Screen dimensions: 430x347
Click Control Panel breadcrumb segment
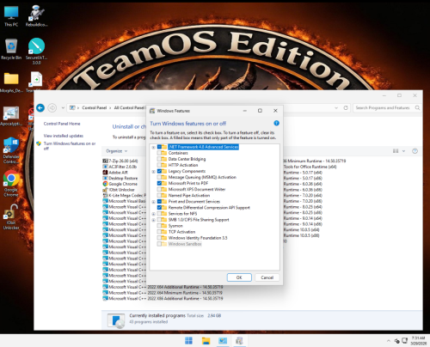95,108
